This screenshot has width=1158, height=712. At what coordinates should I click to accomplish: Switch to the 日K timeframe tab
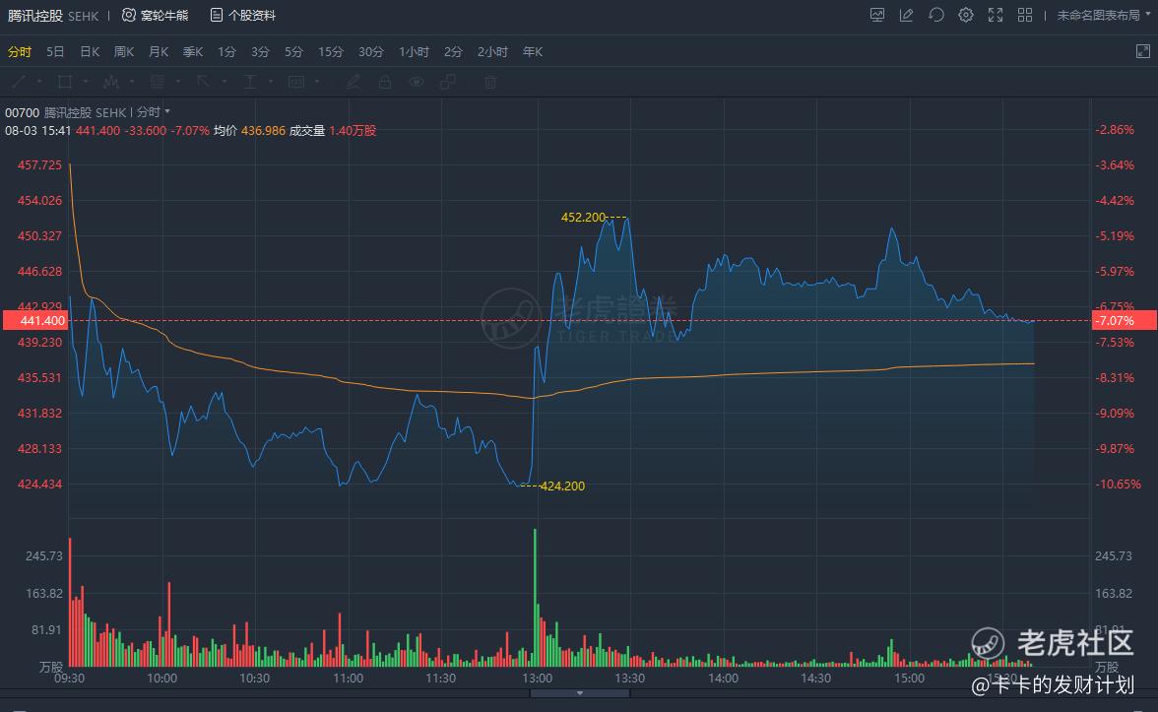(90, 51)
